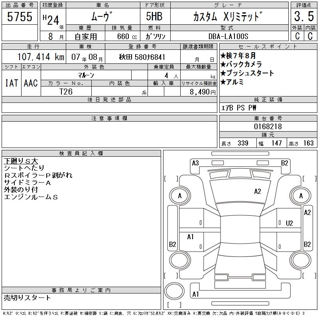Click the car name ムーヴ
The width and height of the screenshot is (319, 319).
(x=102, y=16)
